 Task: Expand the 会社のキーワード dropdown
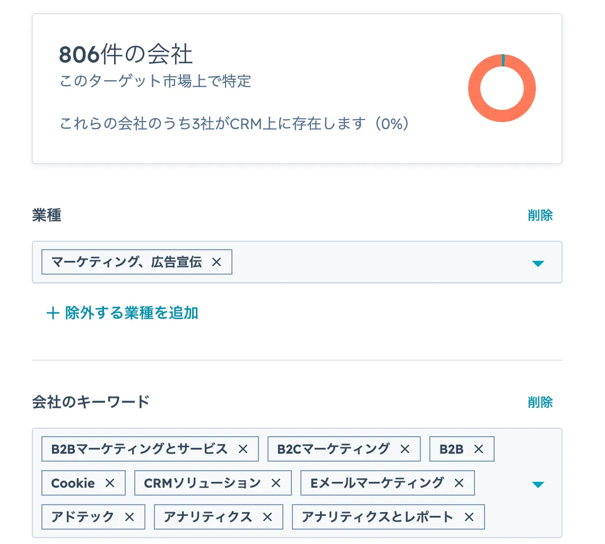pos(539,484)
